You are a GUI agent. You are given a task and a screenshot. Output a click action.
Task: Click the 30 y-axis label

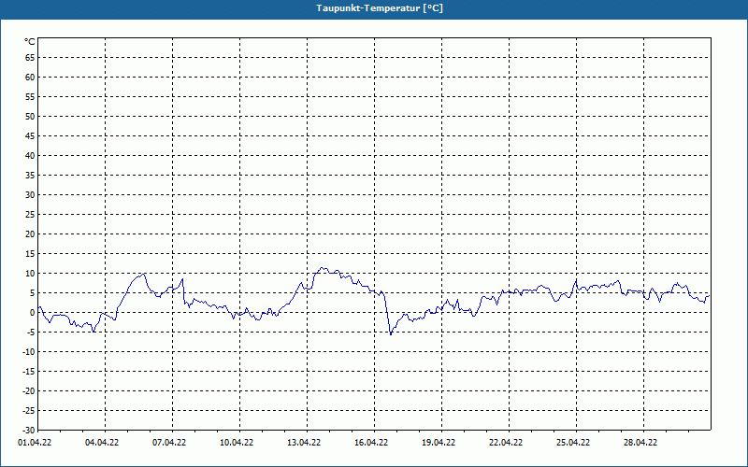pyautogui.click(x=30, y=195)
